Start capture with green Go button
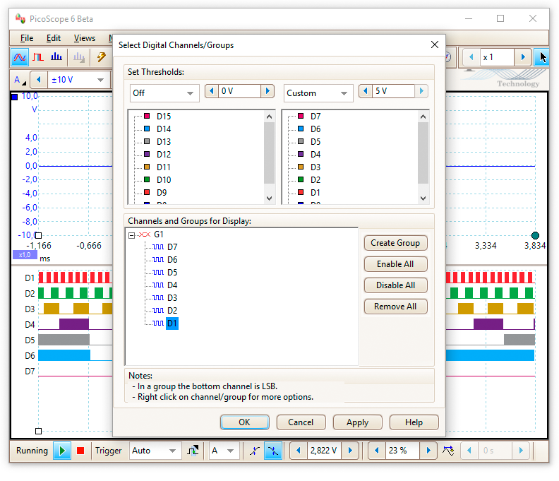The height and width of the screenshot is (481, 559). 62,451
